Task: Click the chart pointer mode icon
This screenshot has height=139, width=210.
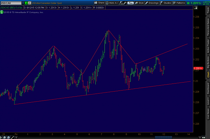Action: 196,8
